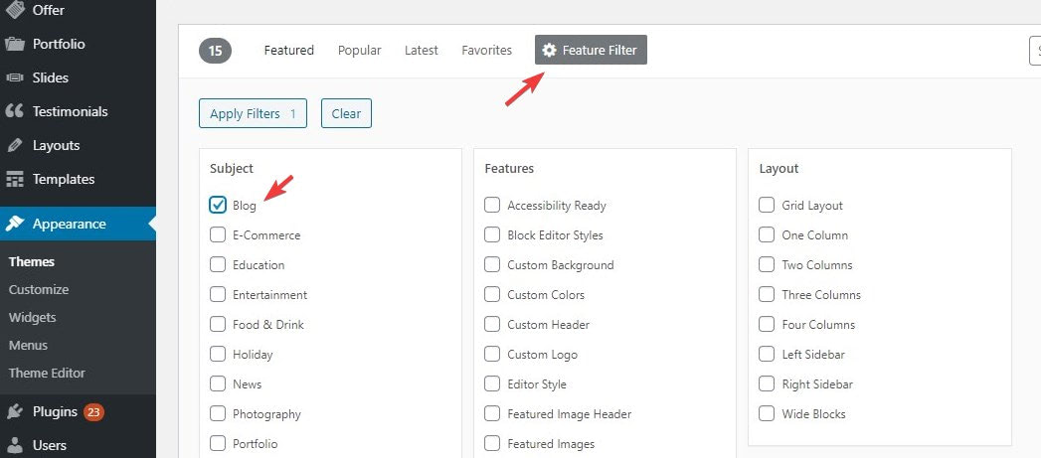Click the Testimonials quote icon
This screenshot has height=458, width=1041.
[15, 111]
